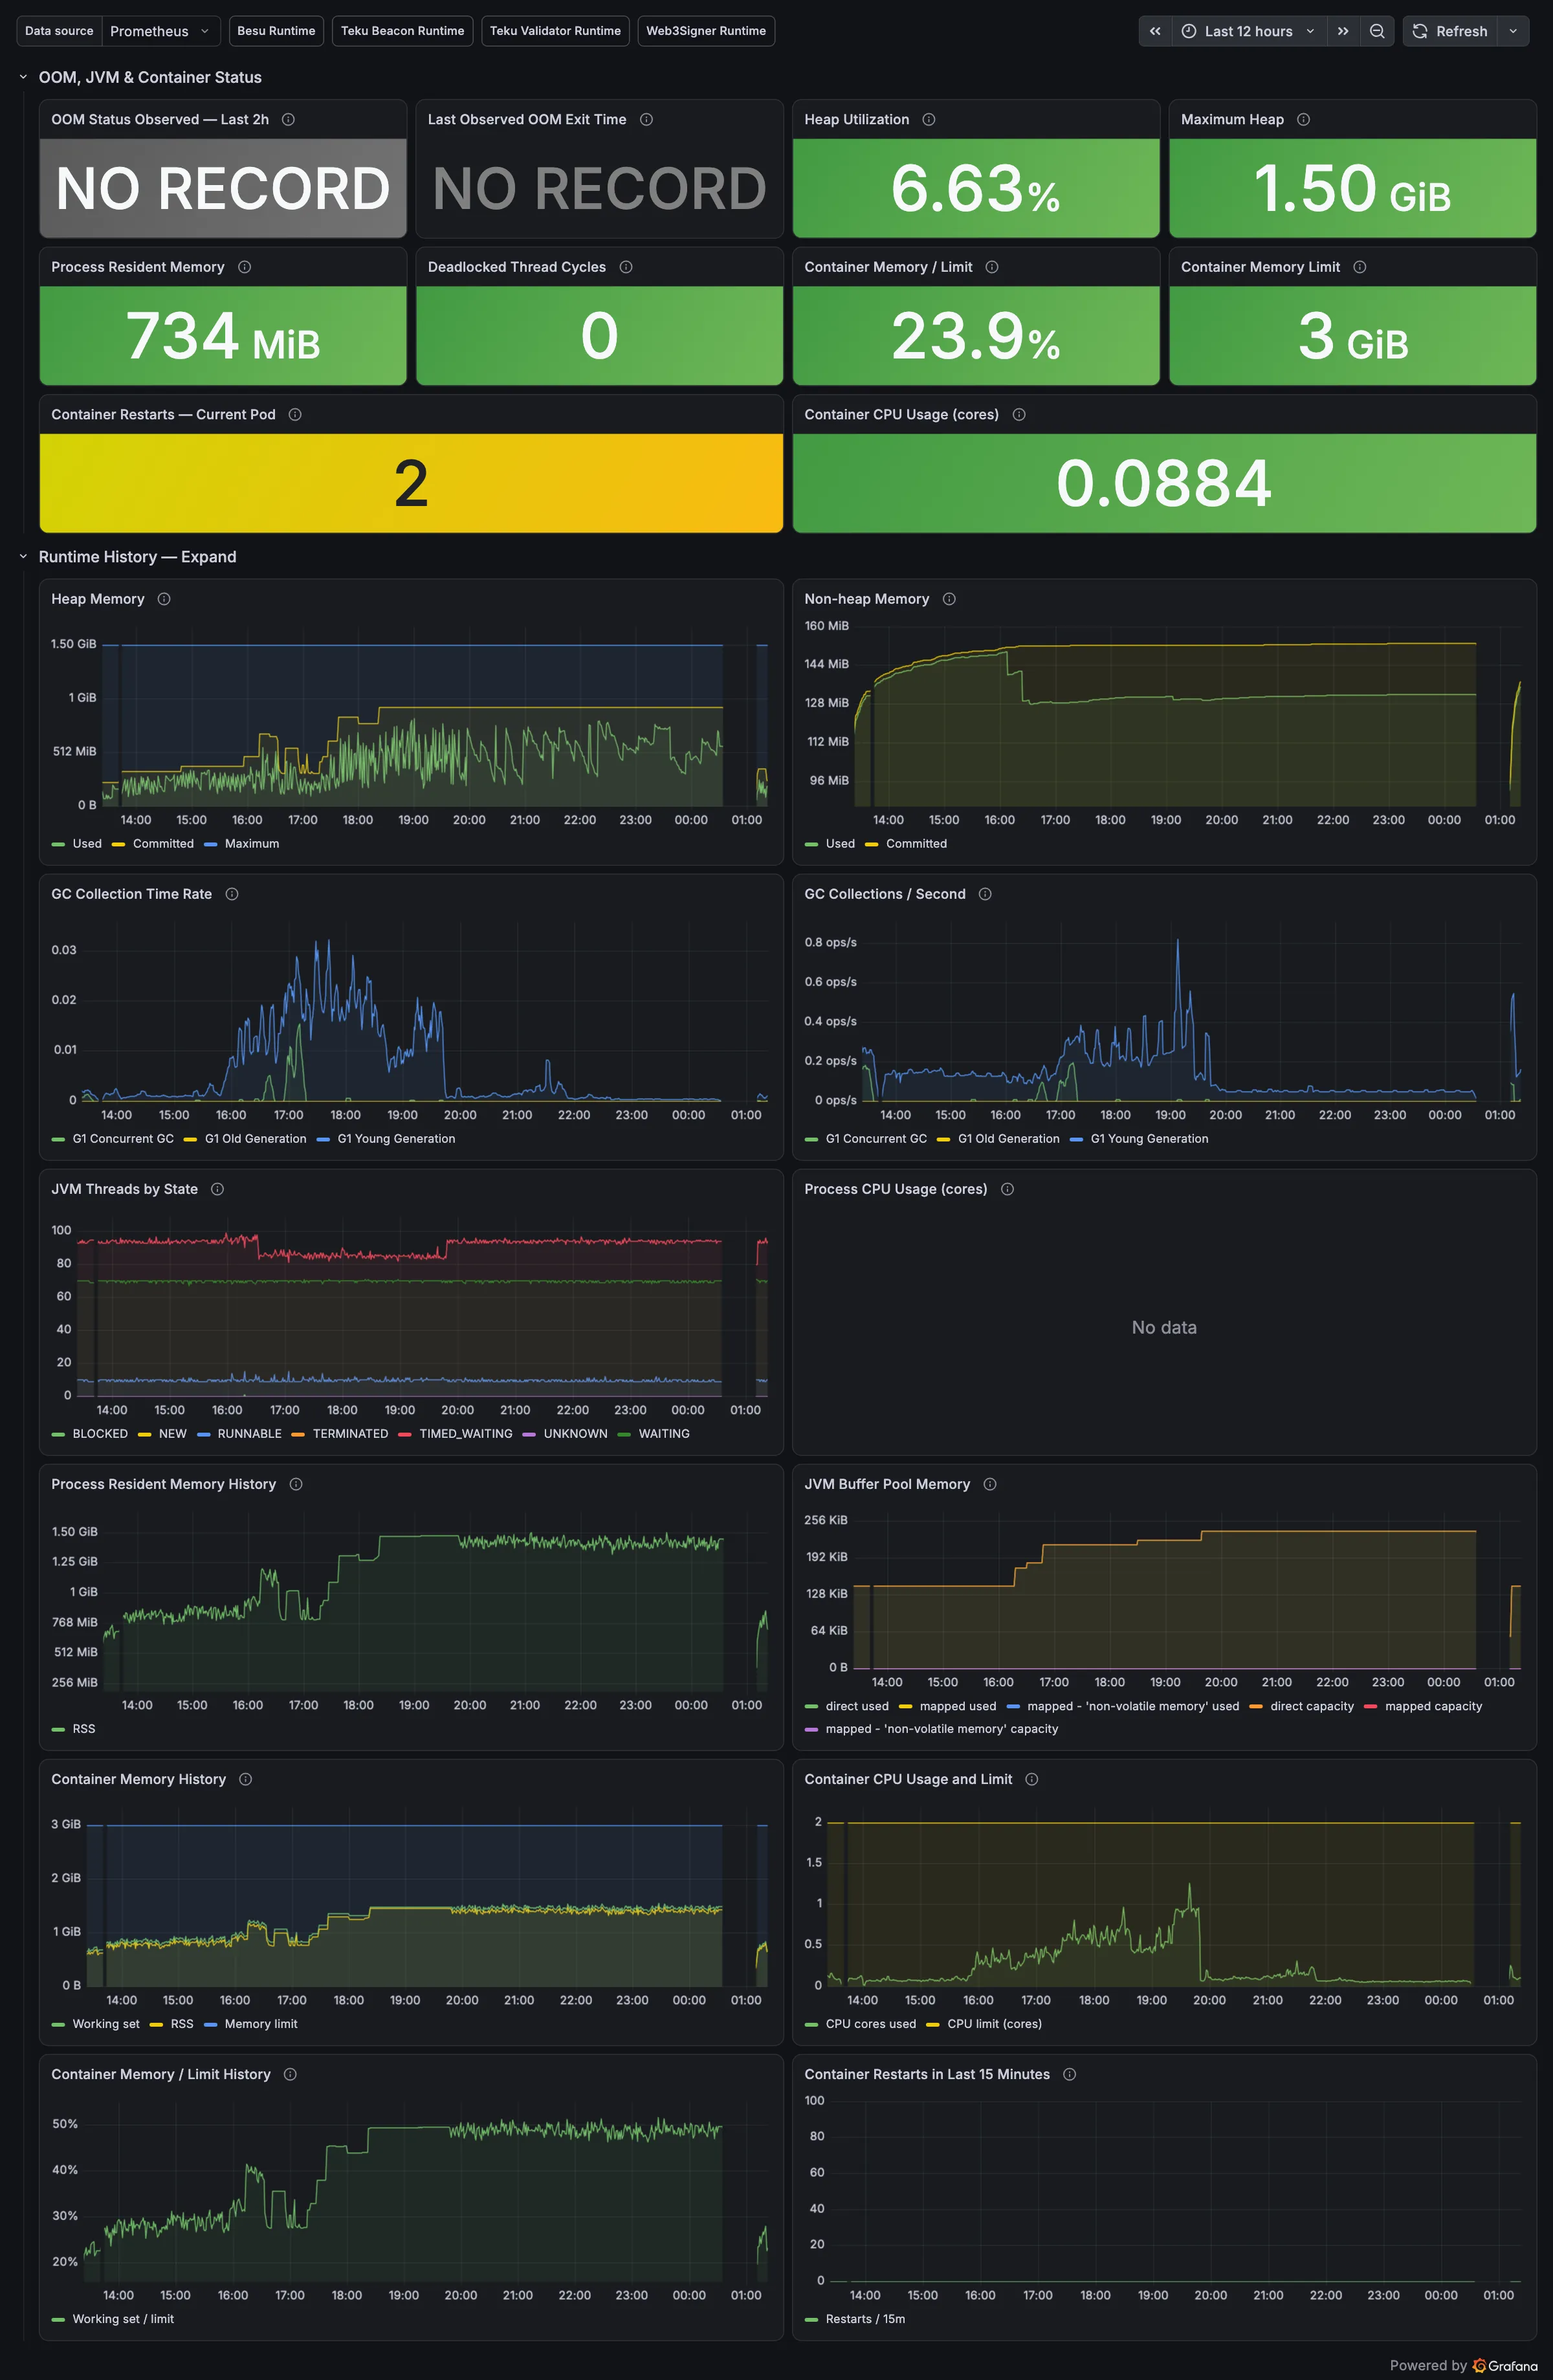Click info icon beside Process Resident Memory stat
Viewport: 1553px width, 2380px height.
(244, 267)
